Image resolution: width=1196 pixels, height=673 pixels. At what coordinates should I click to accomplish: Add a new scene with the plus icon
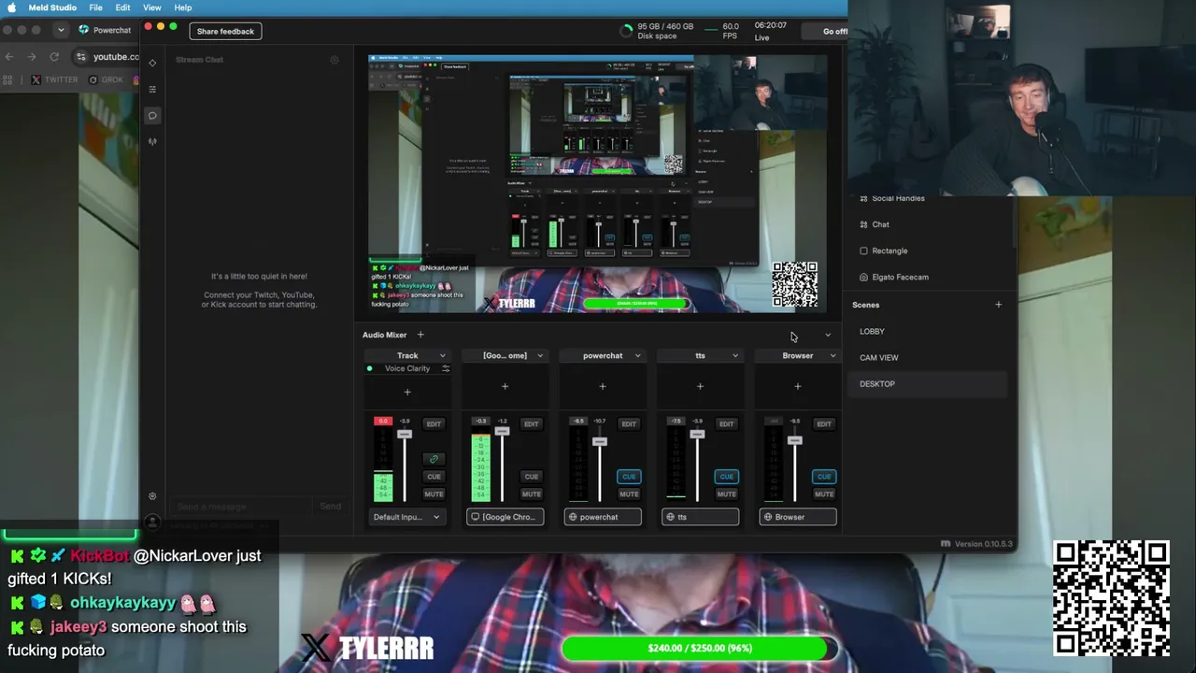point(998,305)
